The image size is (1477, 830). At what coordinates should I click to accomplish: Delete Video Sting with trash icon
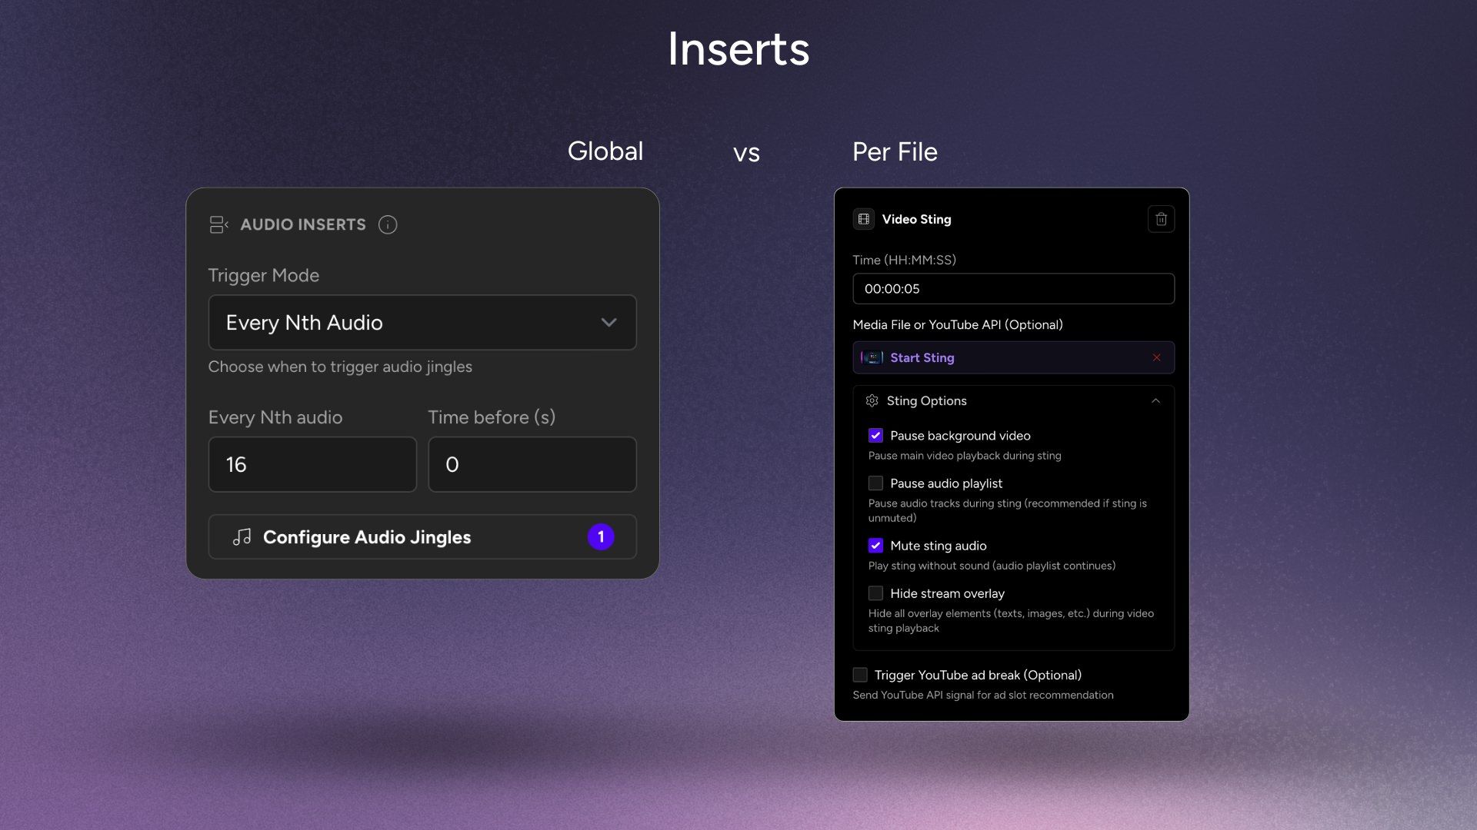pyautogui.click(x=1161, y=219)
